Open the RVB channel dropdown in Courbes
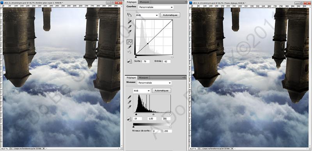The width and height of the screenshot is (312, 151). click(x=147, y=15)
